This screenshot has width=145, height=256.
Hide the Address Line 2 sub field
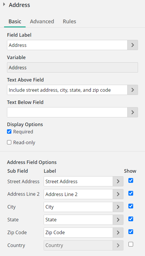point(131,193)
